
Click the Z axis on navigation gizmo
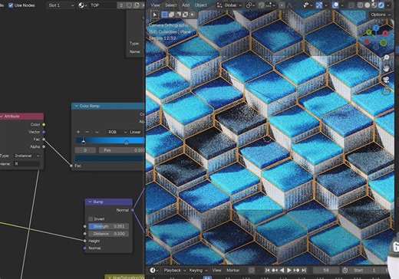point(376,28)
